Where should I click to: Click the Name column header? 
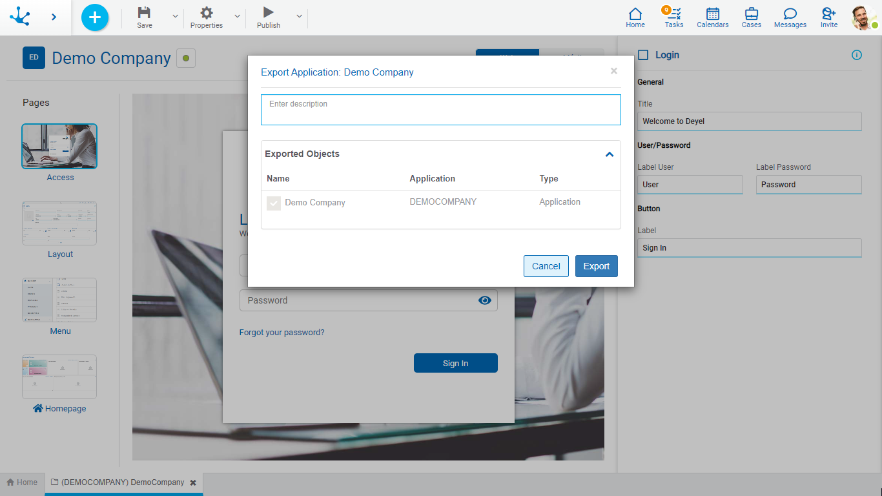click(x=278, y=178)
